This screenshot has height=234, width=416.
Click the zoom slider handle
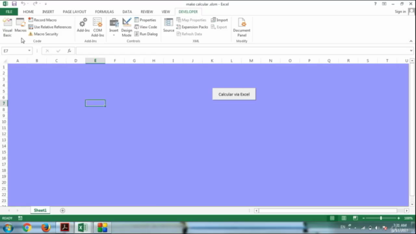pyautogui.click(x=381, y=218)
